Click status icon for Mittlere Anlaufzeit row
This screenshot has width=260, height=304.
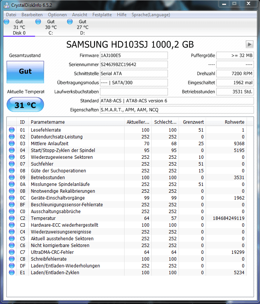tap(12, 143)
